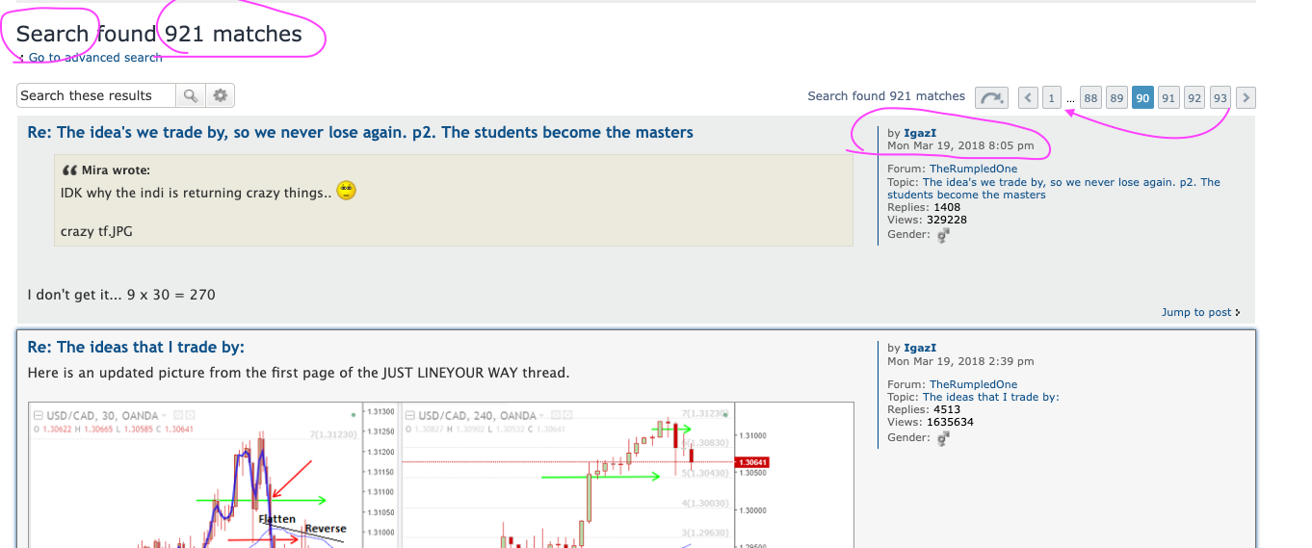Go to results page 91

click(x=1168, y=97)
